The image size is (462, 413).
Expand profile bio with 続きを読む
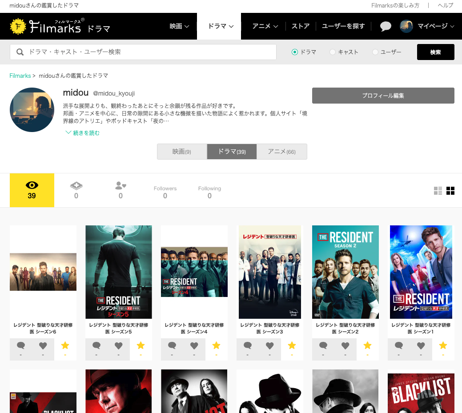83,133
